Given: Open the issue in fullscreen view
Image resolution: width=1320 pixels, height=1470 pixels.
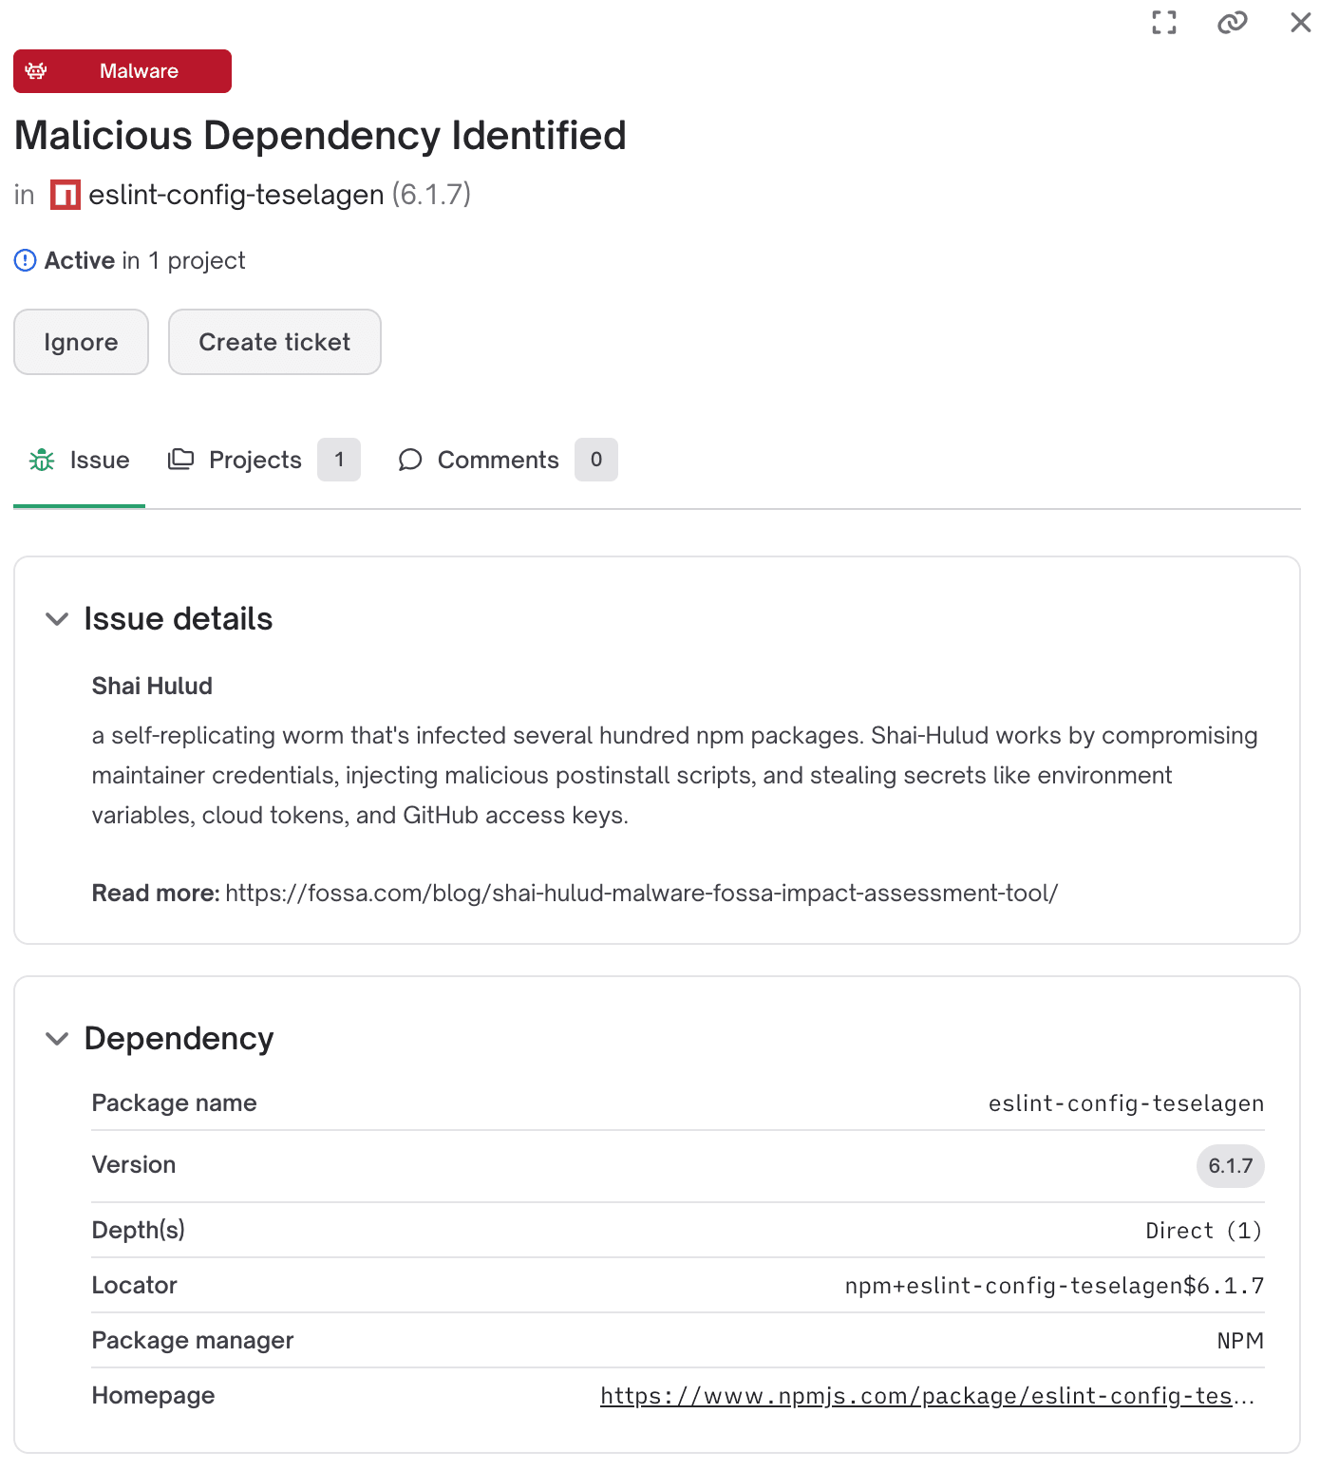Looking at the screenshot, I should (1163, 23).
